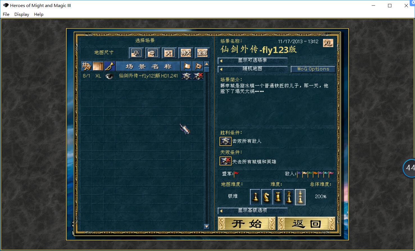Image resolution: width=415 pixels, height=251 pixels.
Task: Open the Display menu
Action: coord(22,14)
